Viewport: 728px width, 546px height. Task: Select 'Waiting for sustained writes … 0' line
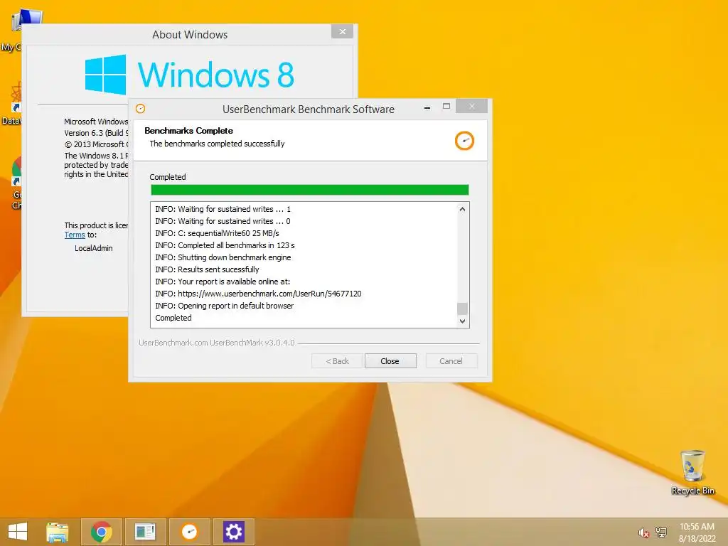223,221
